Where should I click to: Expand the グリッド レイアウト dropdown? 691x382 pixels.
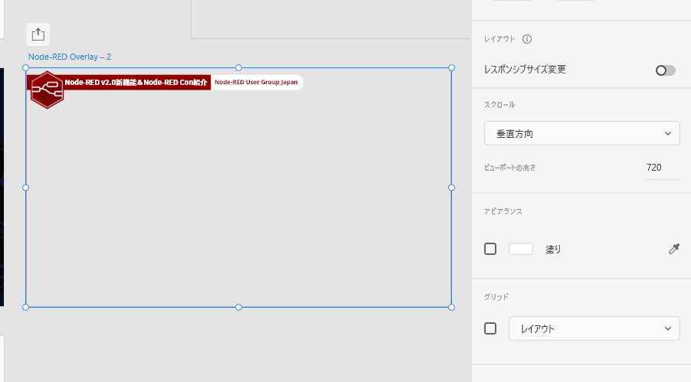point(594,328)
